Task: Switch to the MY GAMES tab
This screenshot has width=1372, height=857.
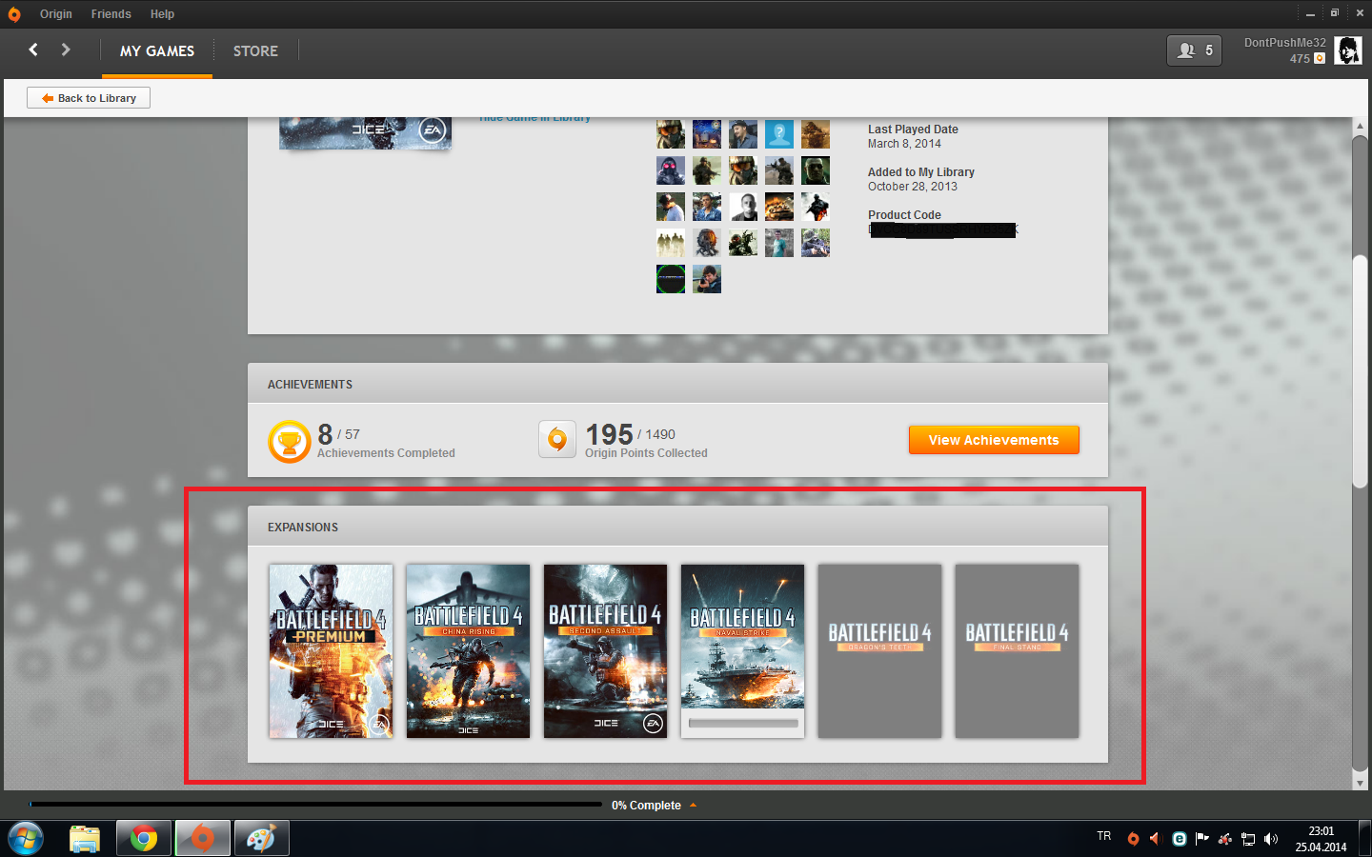Action: coord(157,51)
